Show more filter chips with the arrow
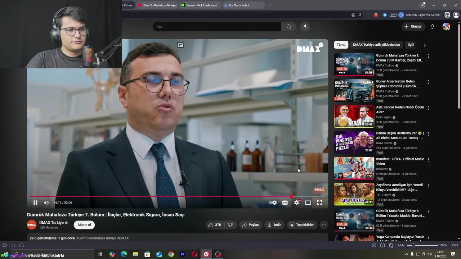The width and height of the screenshot is (461, 259). [425, 45]
